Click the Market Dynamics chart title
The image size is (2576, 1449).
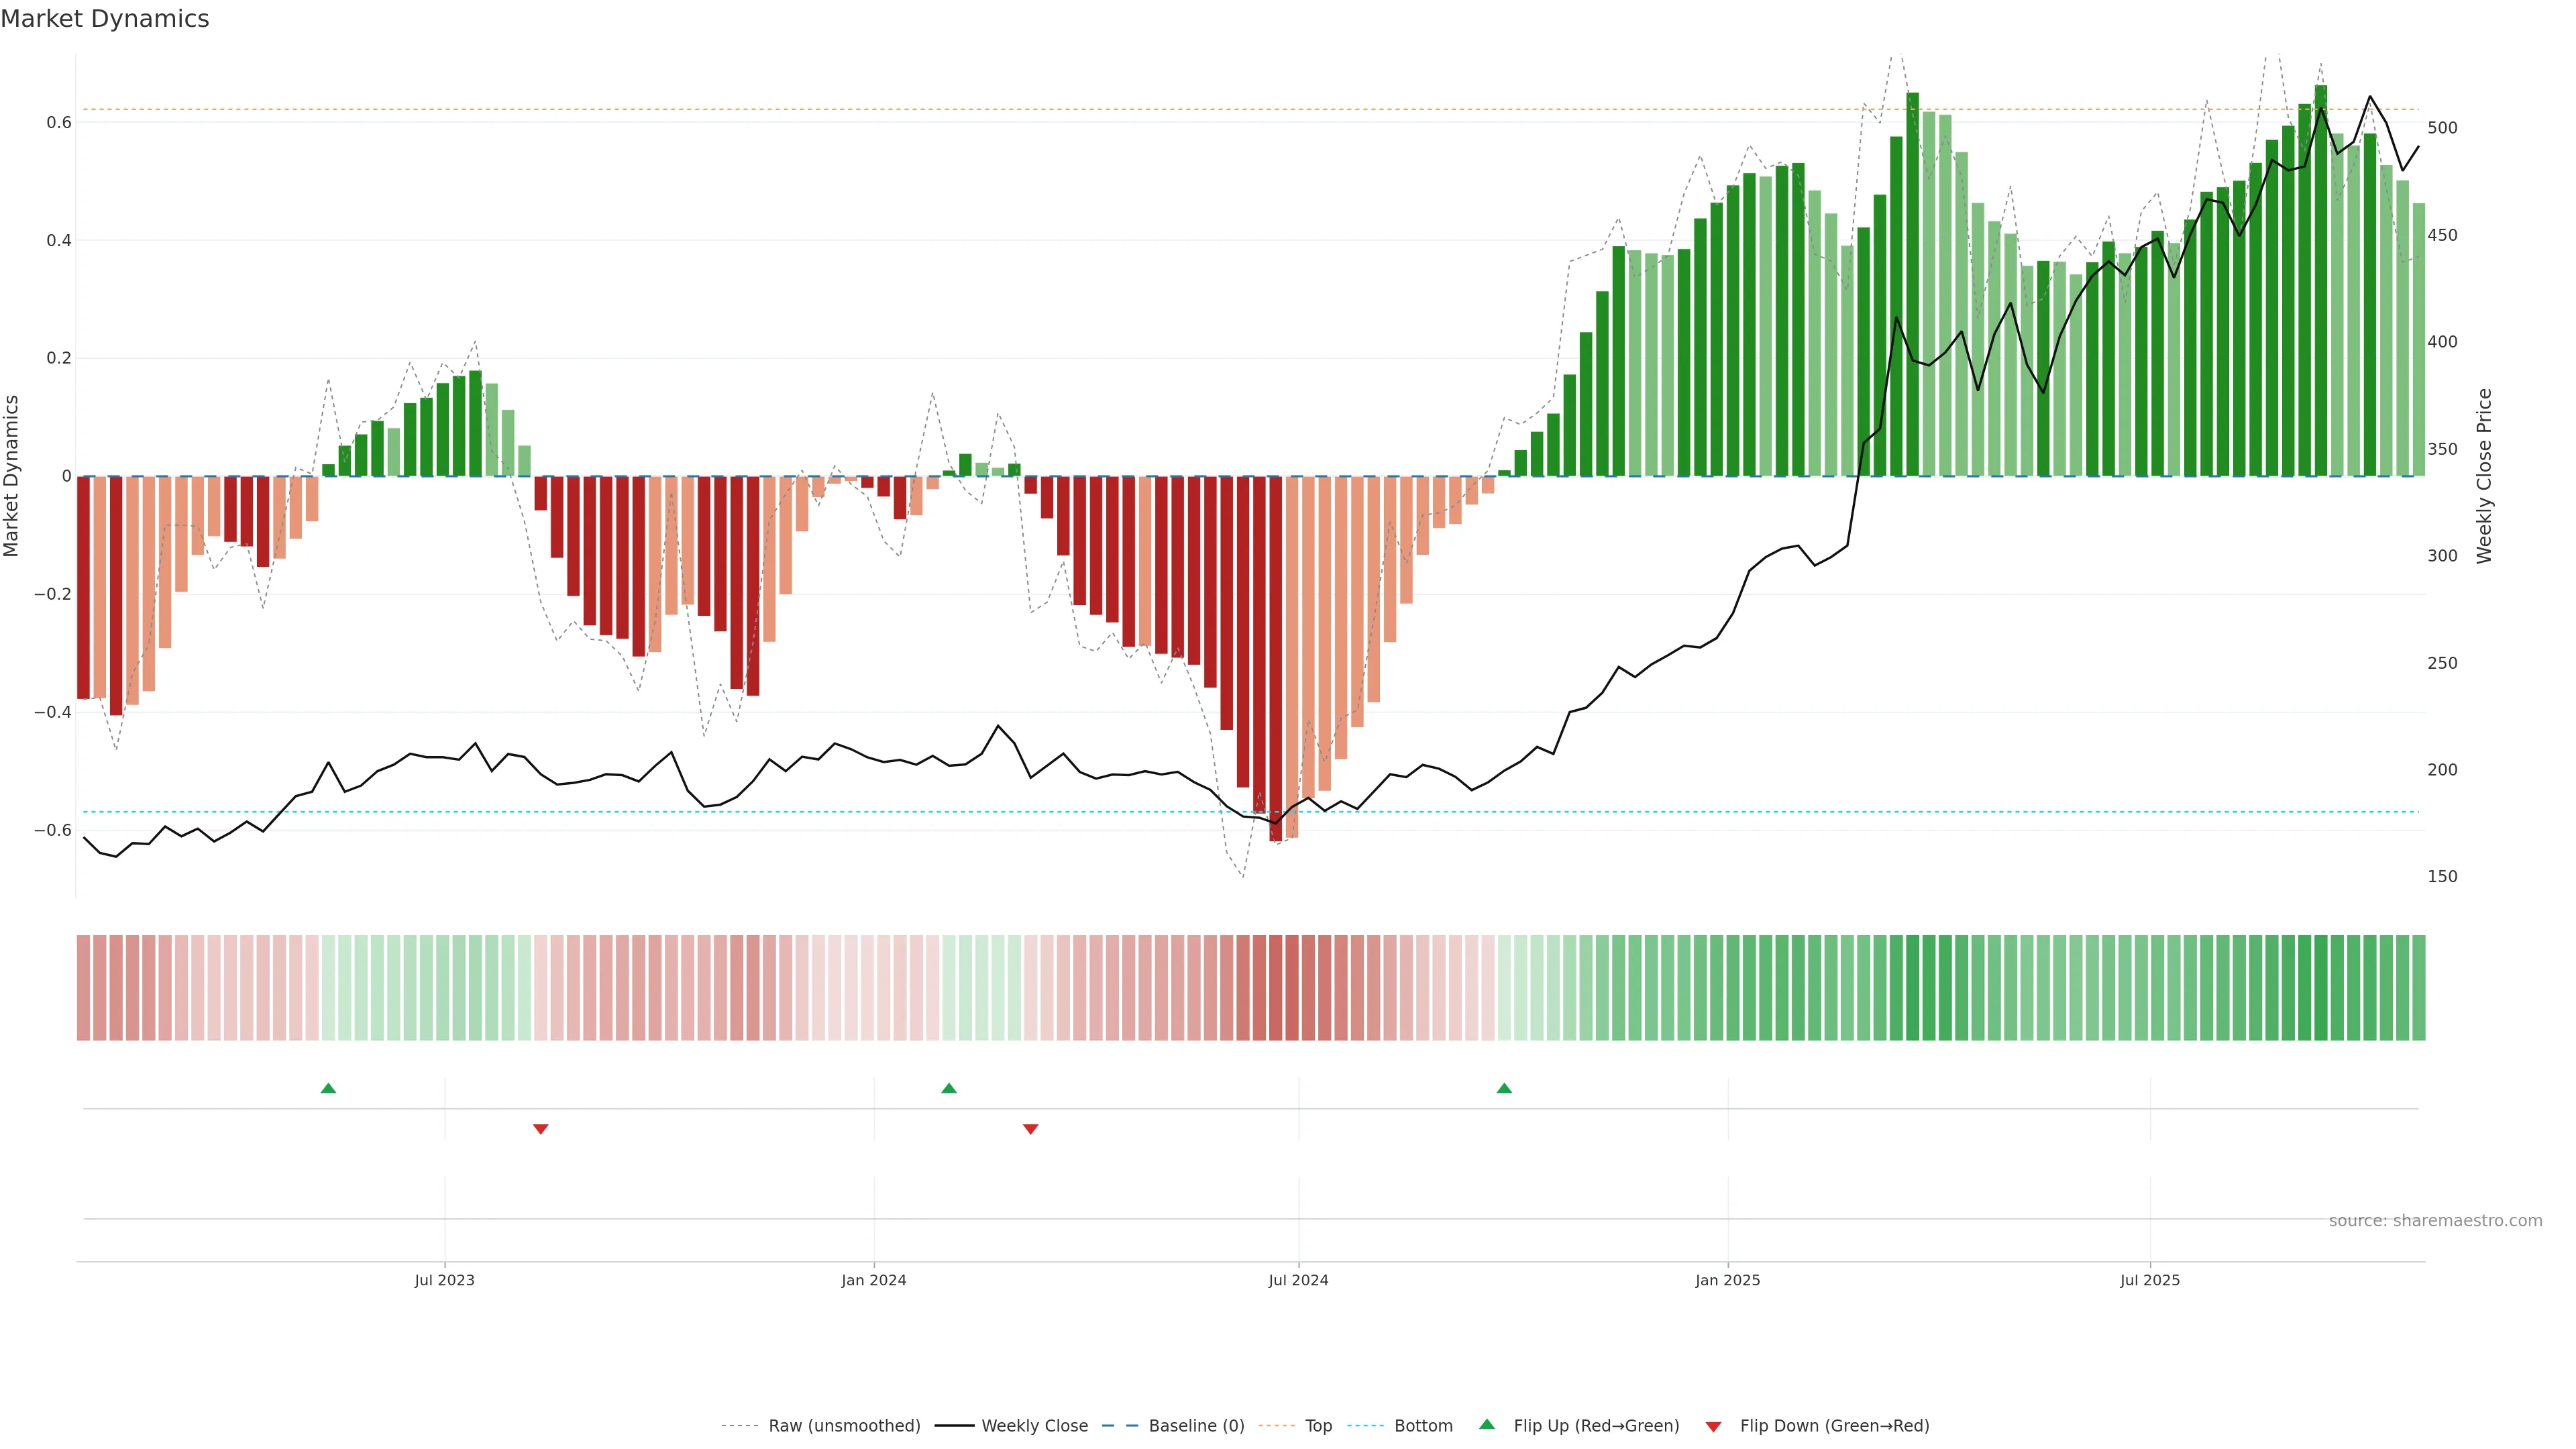pyautogui.click(x=105, y=19)
